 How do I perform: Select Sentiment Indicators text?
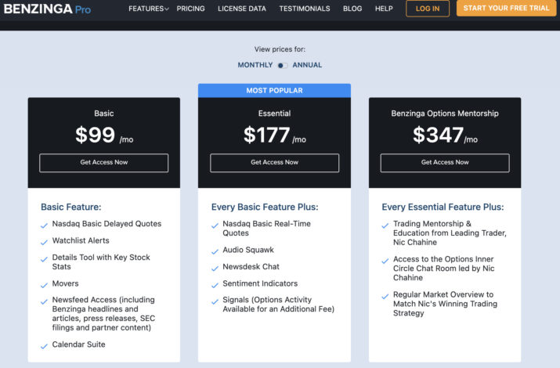(260, 283)
